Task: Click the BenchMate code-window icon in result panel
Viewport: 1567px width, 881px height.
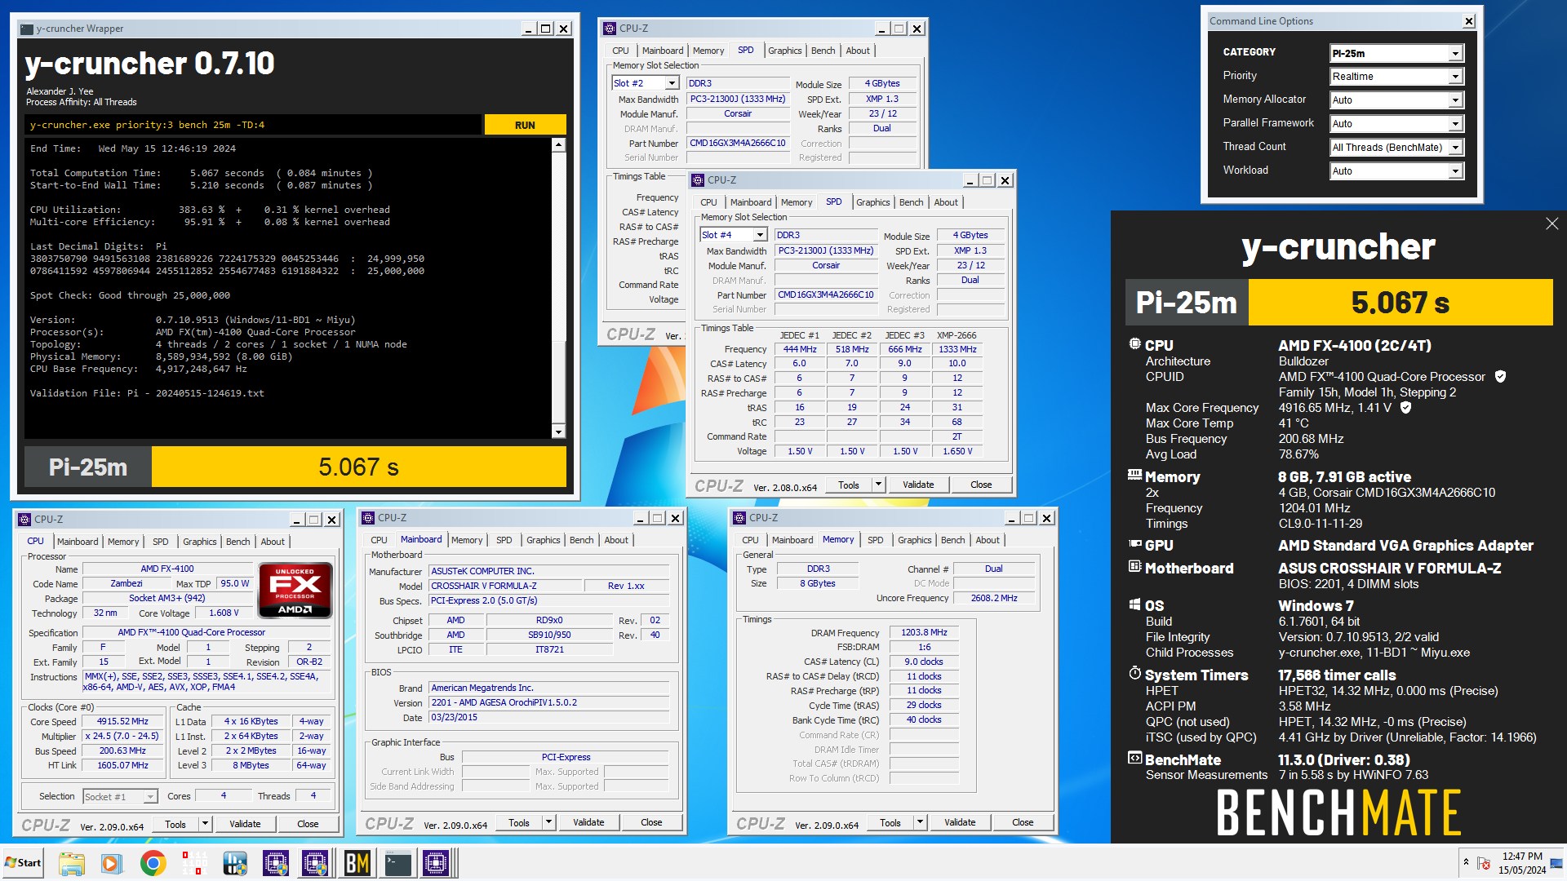Action: pyautogui.click(x=1134, y=759)
